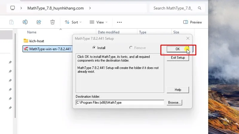The width and height of the screenshot is (239, 134).
Task: Click the OK button in MathType Setup
Action: click(x=178, y=49)
